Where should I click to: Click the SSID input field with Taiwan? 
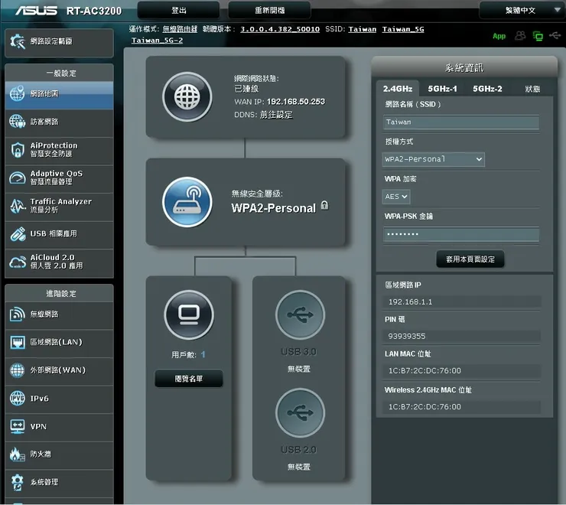pos(461,122)
